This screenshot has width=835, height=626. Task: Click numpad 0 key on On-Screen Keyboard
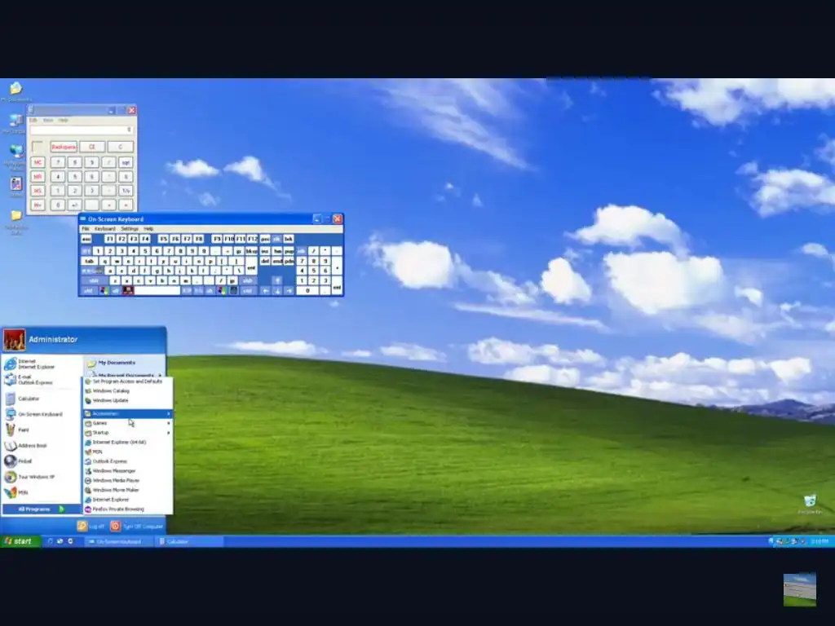click(x=307, y=291)
